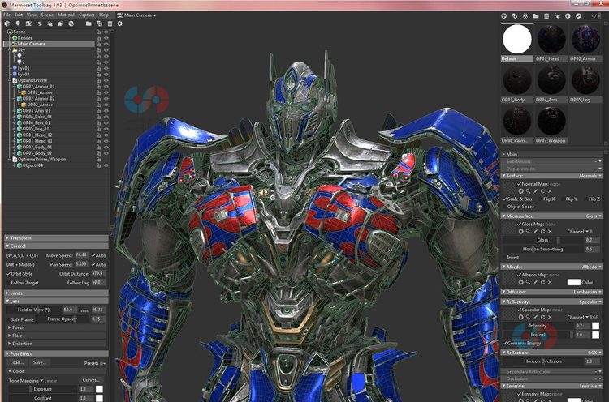
Task: Delete material with the trash icon
Action: (x=546, y=16)
